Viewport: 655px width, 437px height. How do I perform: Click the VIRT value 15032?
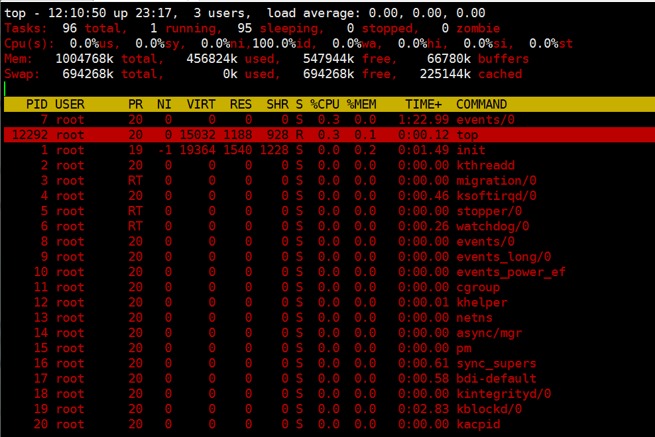coord(198,135)
